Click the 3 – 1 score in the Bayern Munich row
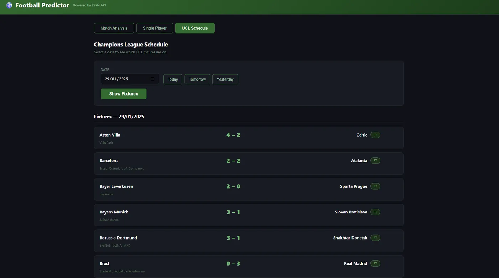This screenshot has height=278, width=499. coord(233,212)
